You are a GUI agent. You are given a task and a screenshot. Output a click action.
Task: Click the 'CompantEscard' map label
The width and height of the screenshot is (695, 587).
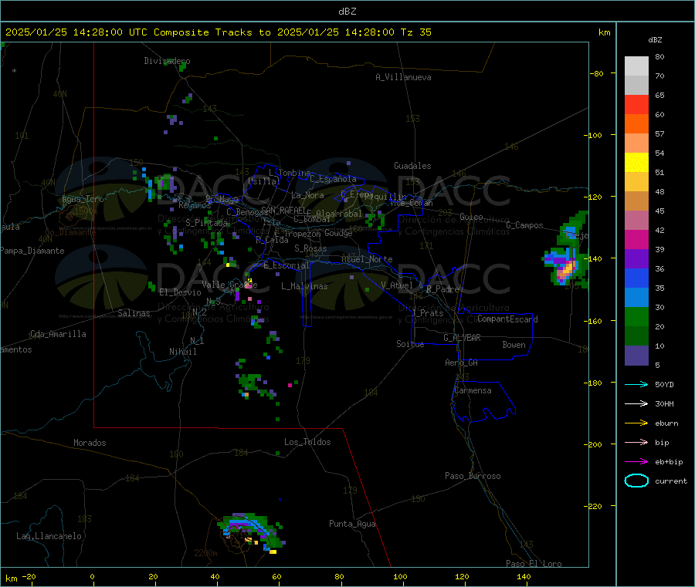(507, 319)
